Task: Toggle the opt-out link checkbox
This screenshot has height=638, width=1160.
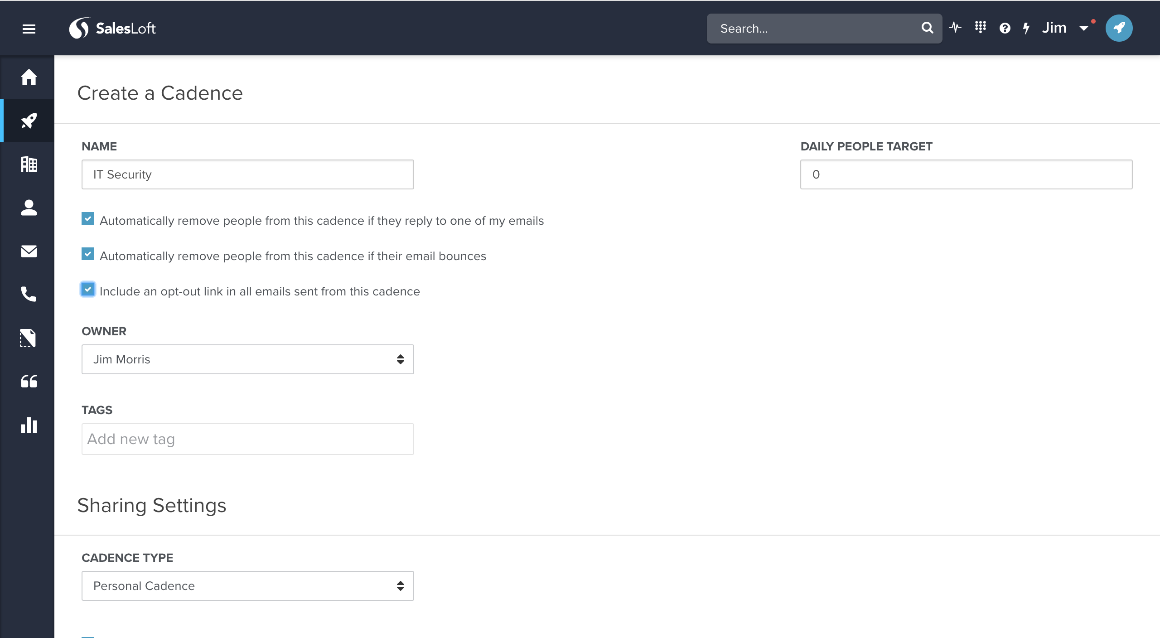Action: coord(88,289)
